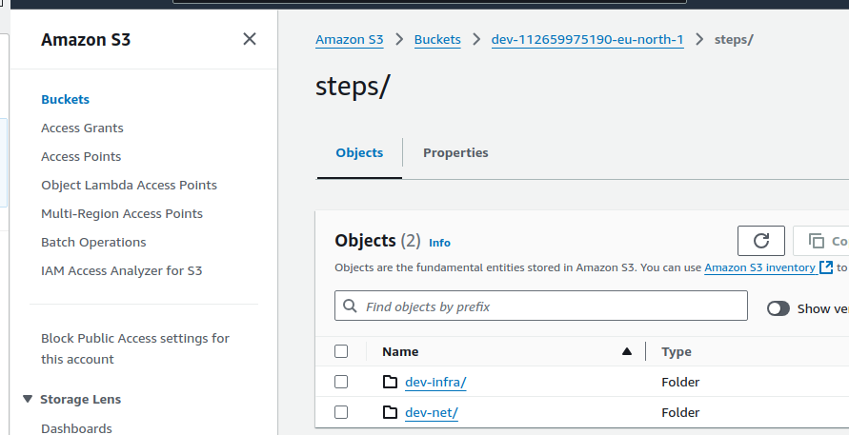Open Block Public Access settings for this account
Viewport: 849px width, 435px height.
(135, 349)
